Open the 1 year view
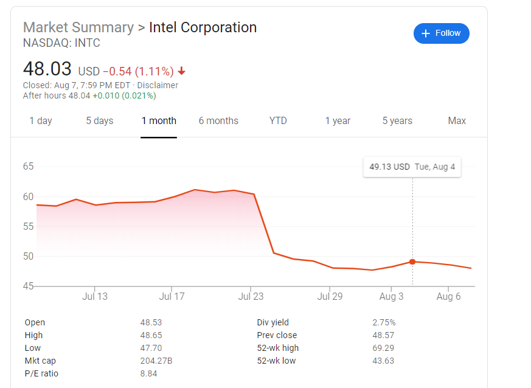This screenshot has width=531, height=388. click(338, 120)
